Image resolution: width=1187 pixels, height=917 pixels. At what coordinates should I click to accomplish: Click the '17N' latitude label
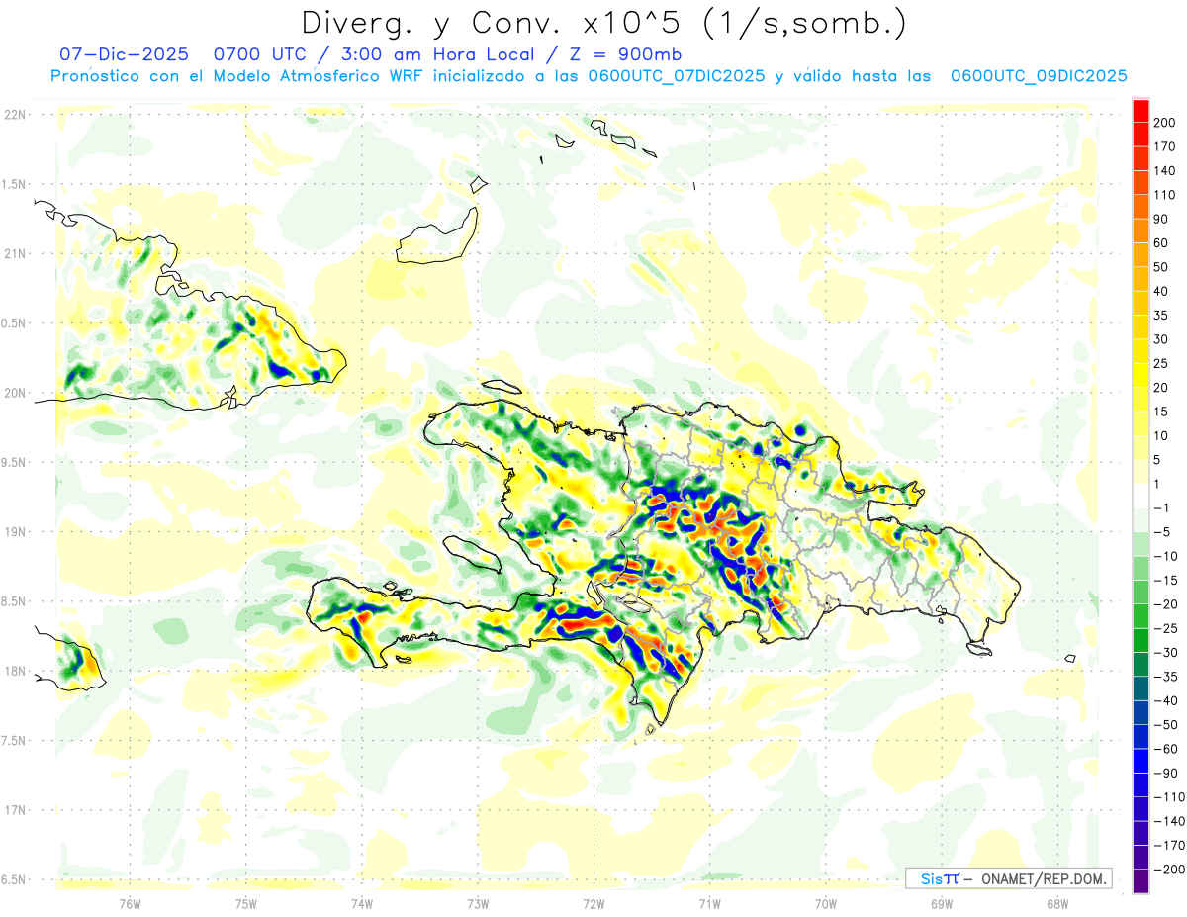tap(15, 810)
